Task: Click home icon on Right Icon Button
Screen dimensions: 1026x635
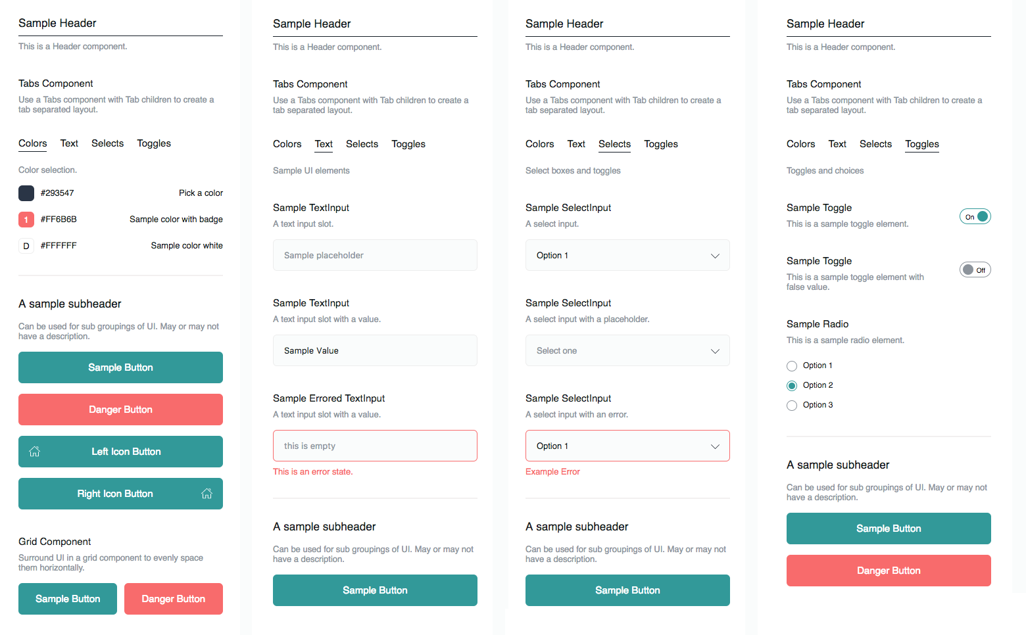Action: tap(207, 494)
